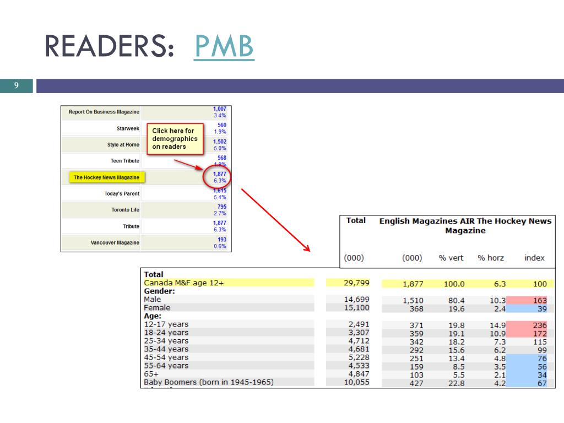Click the Teen Tribute 568 value
The image size is (564, 423).
(222, 158)
